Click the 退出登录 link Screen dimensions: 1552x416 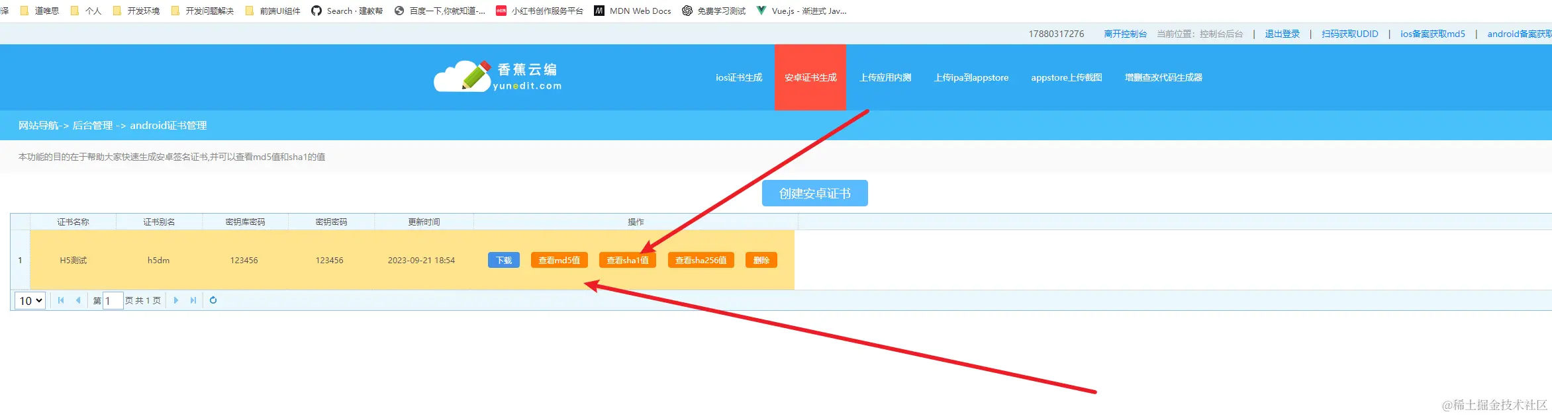pos(1282,34)
